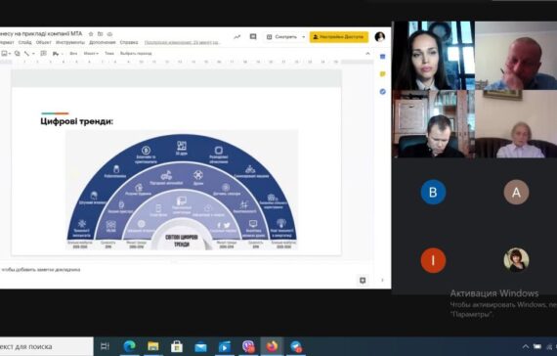The width and height of the screenshot is (557, 356).
Task: Click the explore icon below the slide
Action: pos(363,281)
